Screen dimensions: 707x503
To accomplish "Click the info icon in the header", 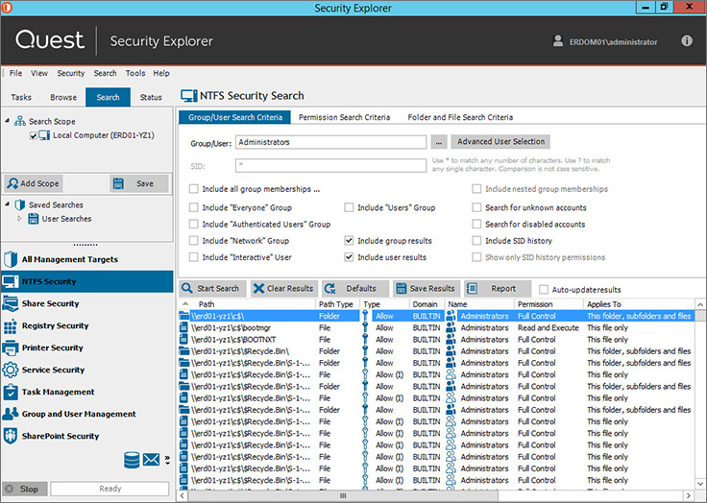I will pyautogui.click(x=687, y=41).
